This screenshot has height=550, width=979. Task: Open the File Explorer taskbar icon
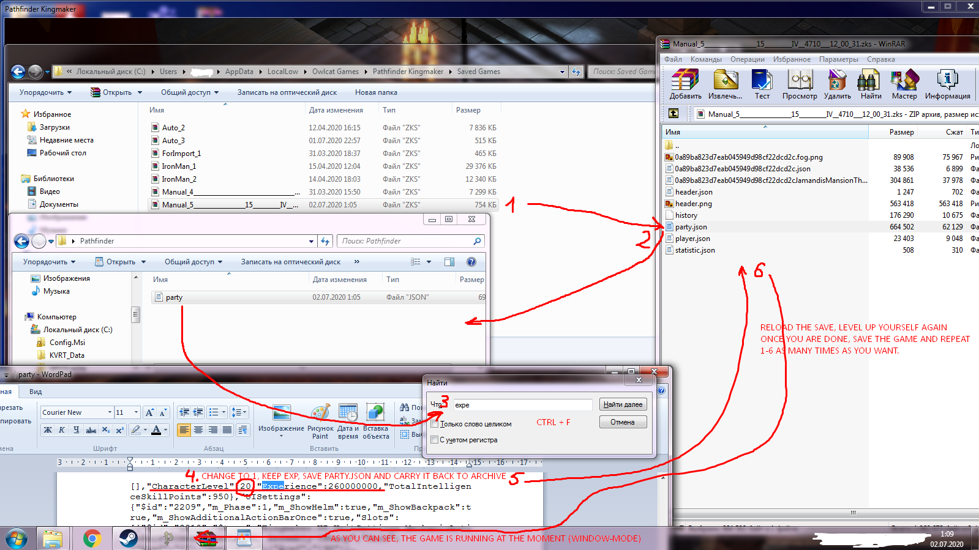coord(53,538)
